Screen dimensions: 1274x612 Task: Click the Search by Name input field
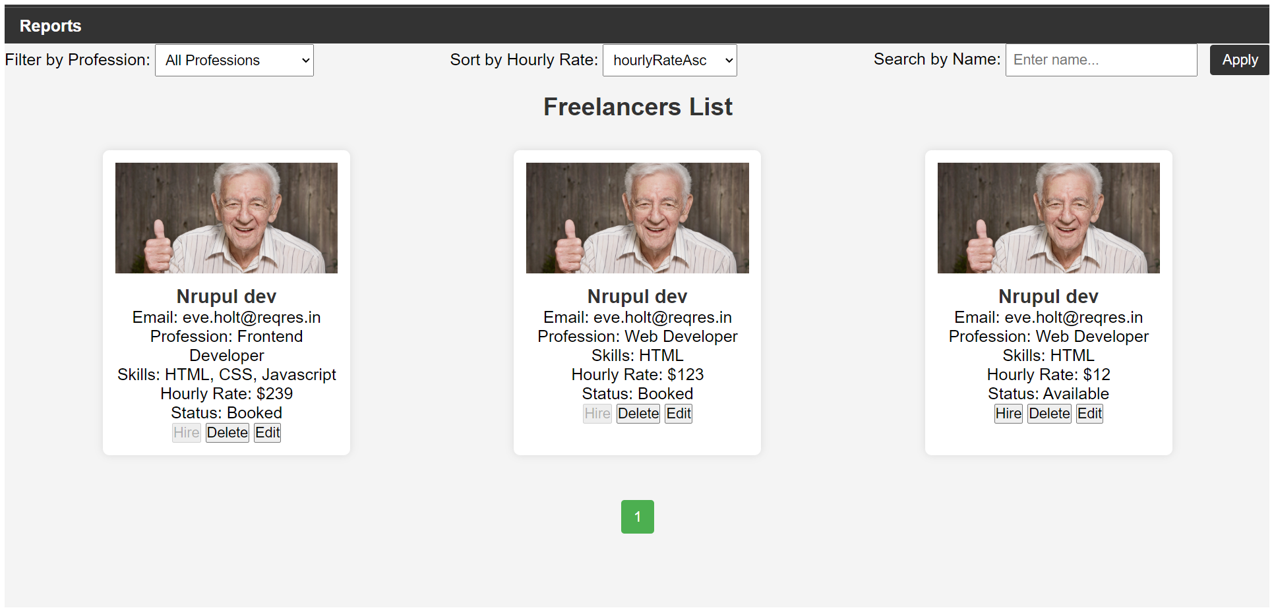point(1101,60)
